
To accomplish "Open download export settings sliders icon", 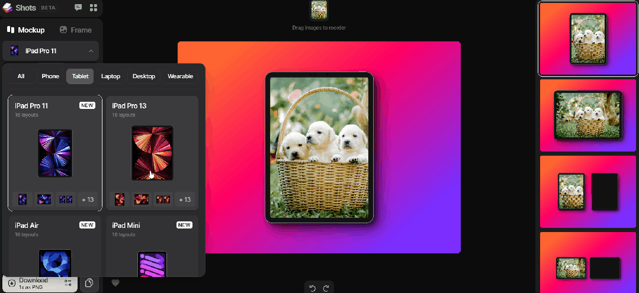I will 68,283.
